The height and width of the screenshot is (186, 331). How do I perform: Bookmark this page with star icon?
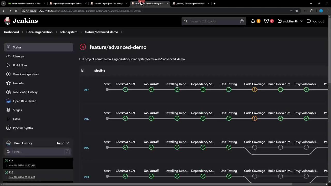tap(297, 11)
